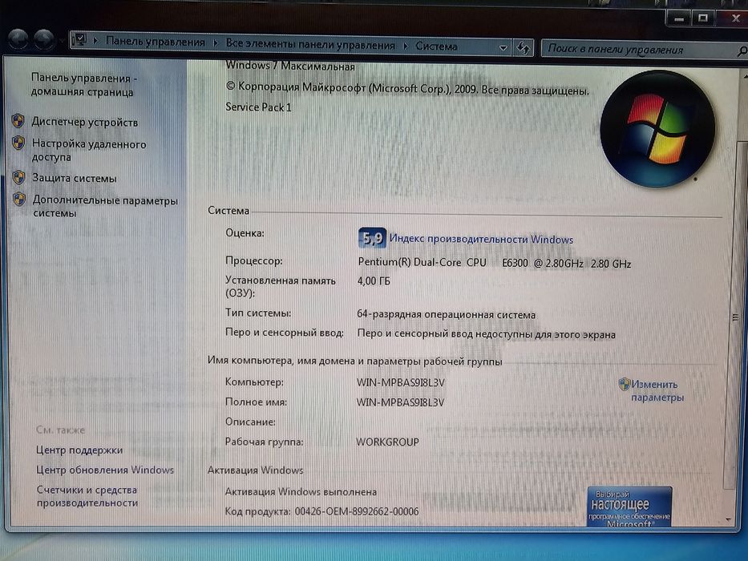Screen dimensions: 748x561
Task: Open Центр обновления Windows link
Action: [105, 470]
